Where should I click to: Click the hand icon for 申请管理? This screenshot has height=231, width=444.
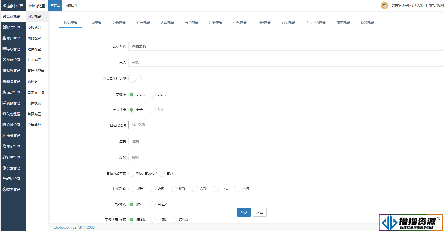pyautogui.click(x=4, y=146)
